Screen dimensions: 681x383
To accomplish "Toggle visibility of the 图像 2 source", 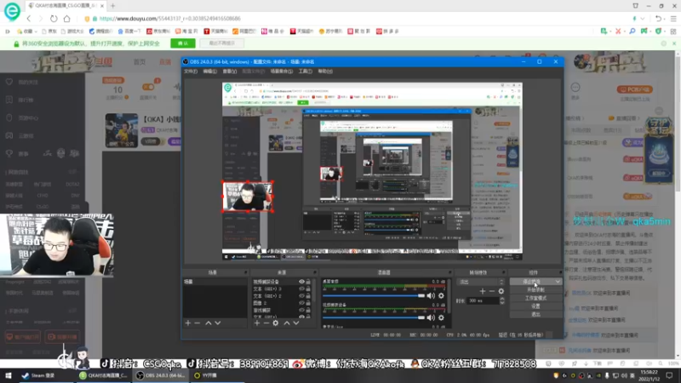I will (301, 303).
